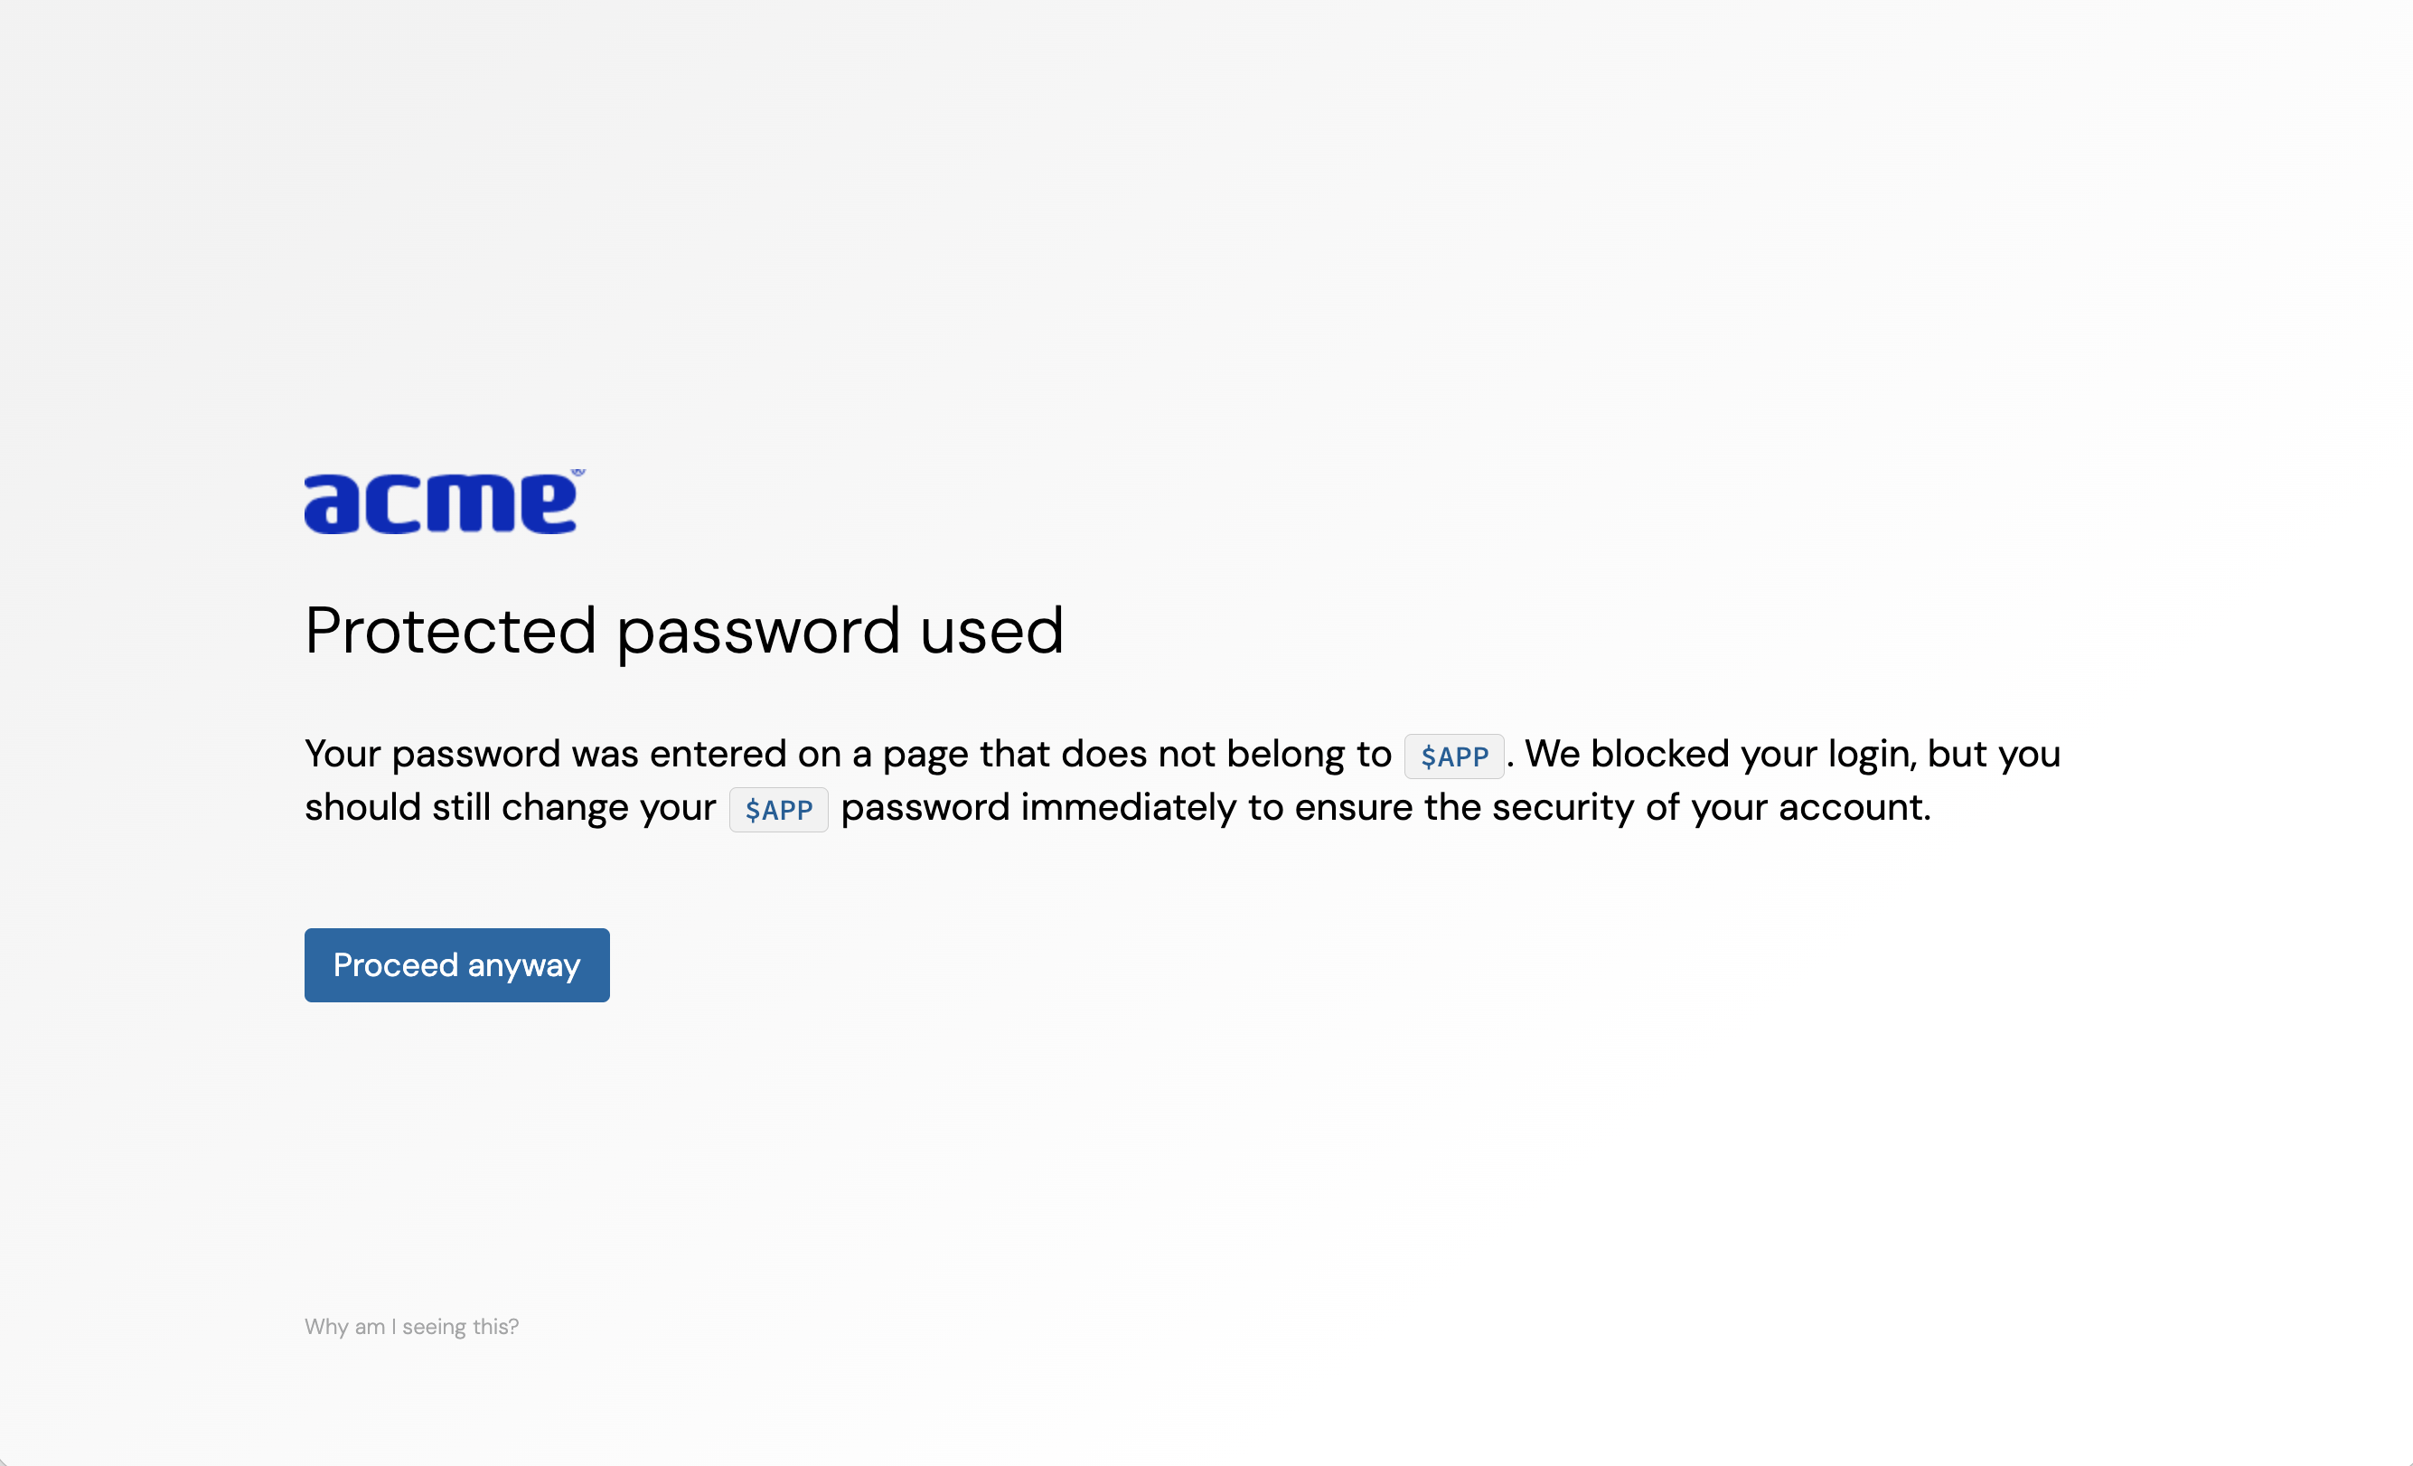Select the 'Protected password used' heading
2413x1466 pixels.
point(684,631)
